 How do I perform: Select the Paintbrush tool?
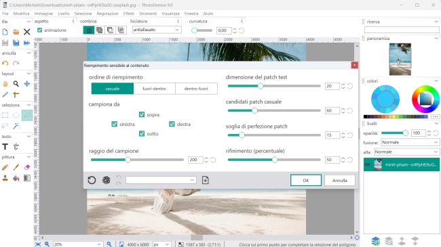(x=16, y=167)
